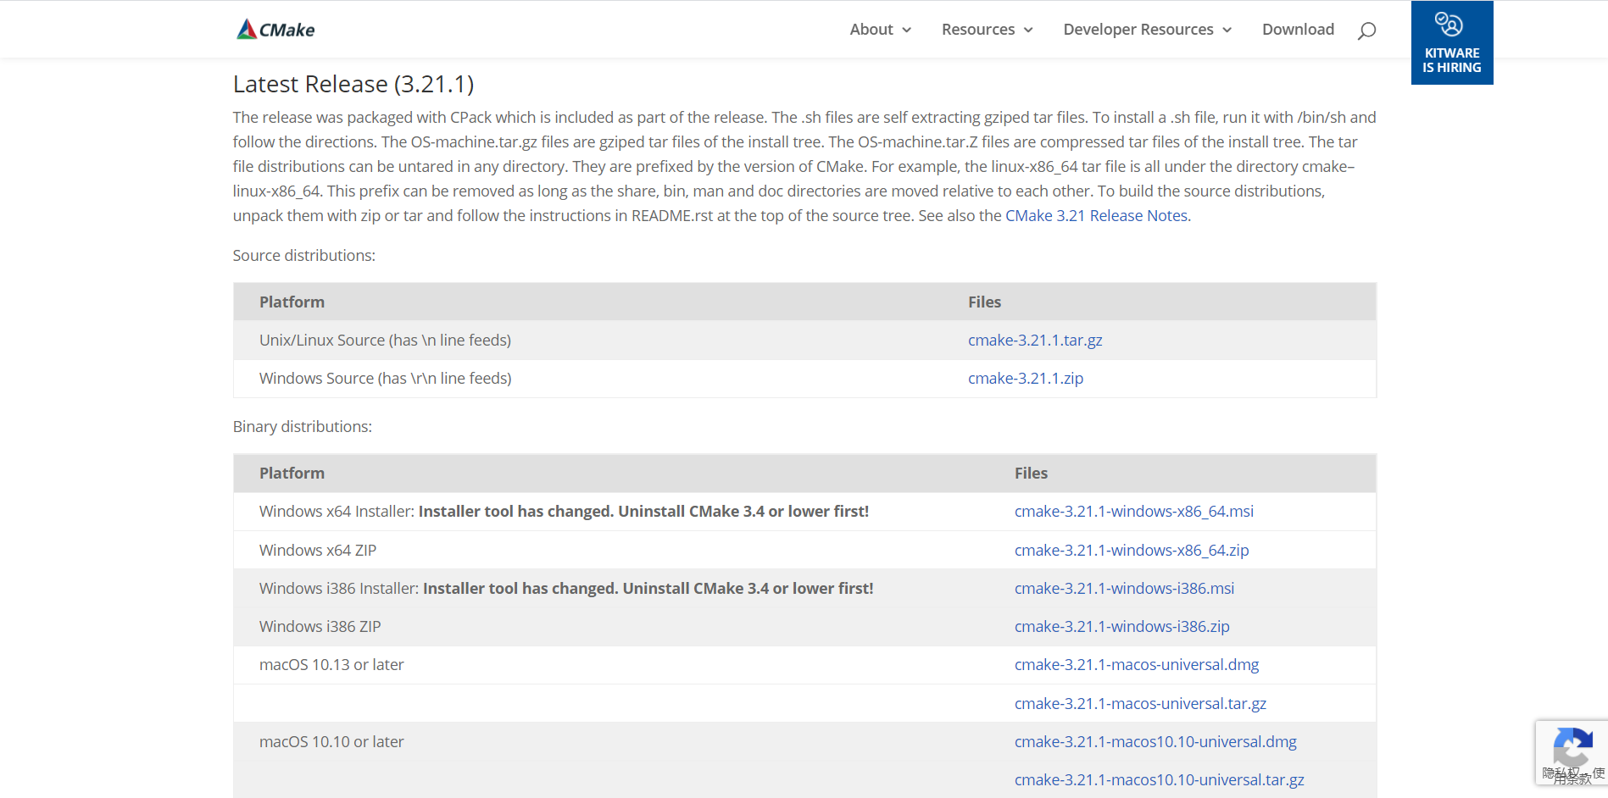Open the About menu

[x=871, y=30]
